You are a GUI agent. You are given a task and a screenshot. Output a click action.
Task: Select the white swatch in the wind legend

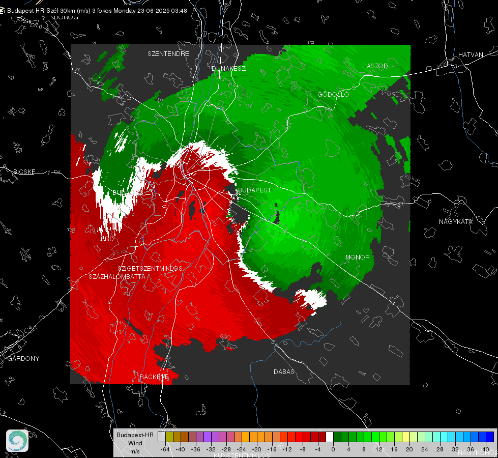click(x=329, y=437)
